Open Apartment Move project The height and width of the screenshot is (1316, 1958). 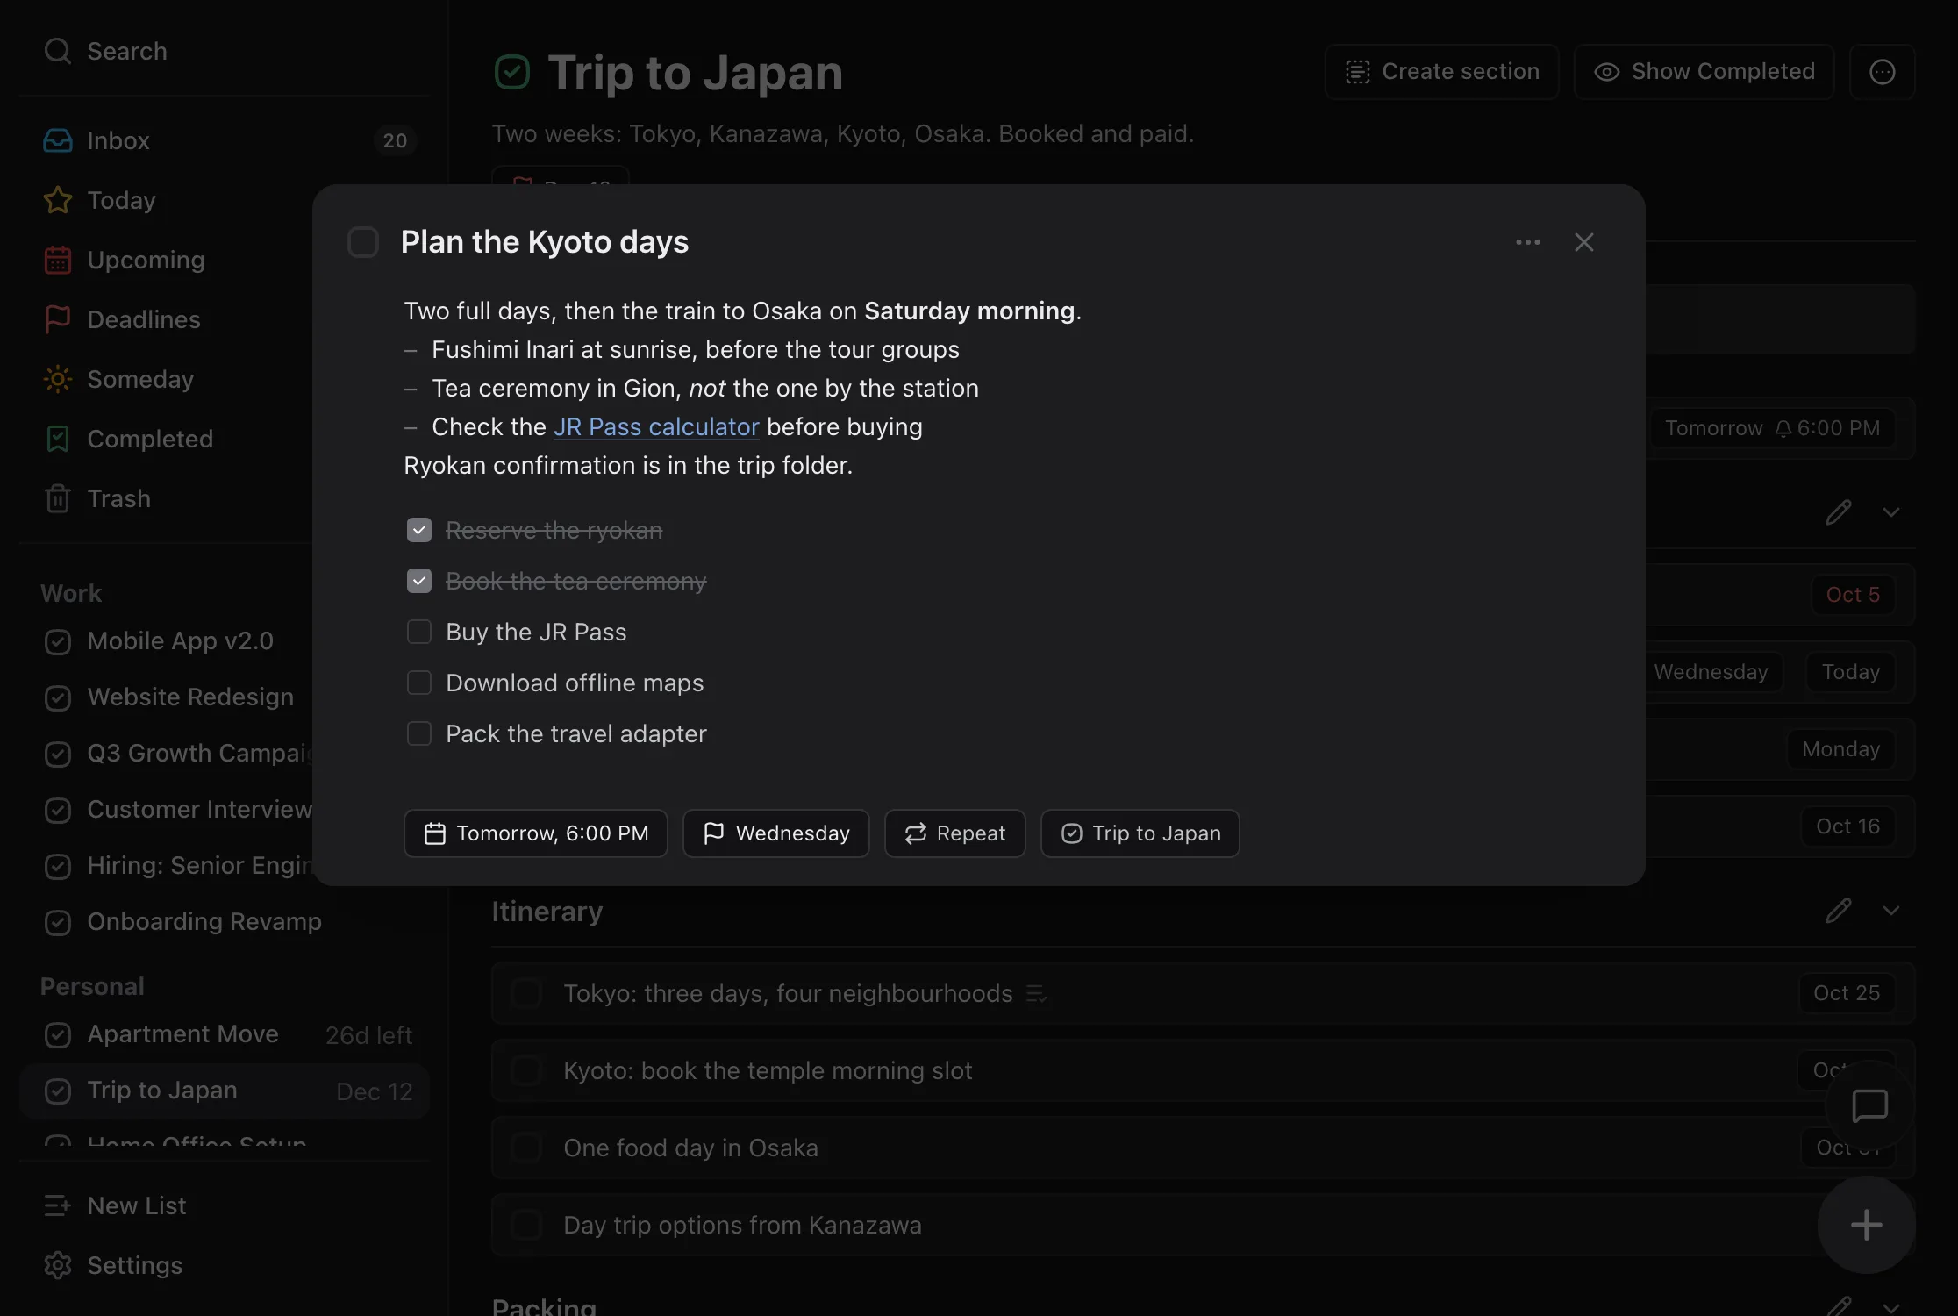click(x=224, y=1034)
